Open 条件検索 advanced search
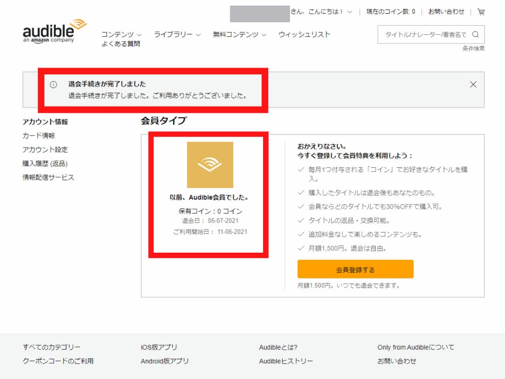The width and height of the screenshot is (505, 379). (x=474, y=49)
